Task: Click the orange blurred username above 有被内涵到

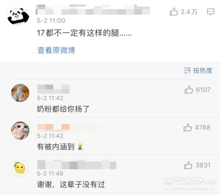Action: [x=69, y=127]
